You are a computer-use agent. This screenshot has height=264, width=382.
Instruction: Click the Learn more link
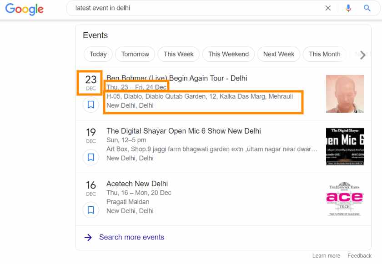pyautogui.click(x=327, y=255)
